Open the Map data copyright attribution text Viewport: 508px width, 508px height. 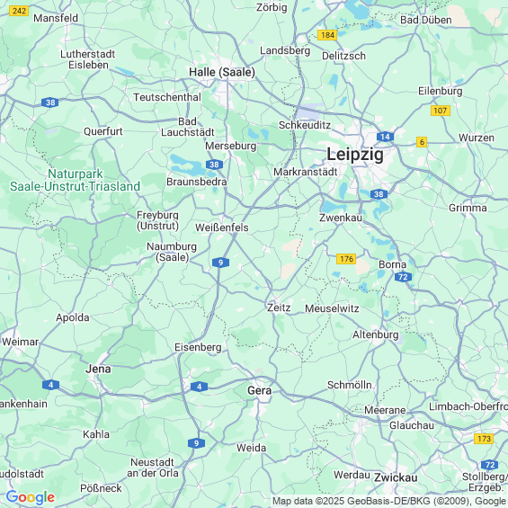pyautogui.click(x=389, y=501)
